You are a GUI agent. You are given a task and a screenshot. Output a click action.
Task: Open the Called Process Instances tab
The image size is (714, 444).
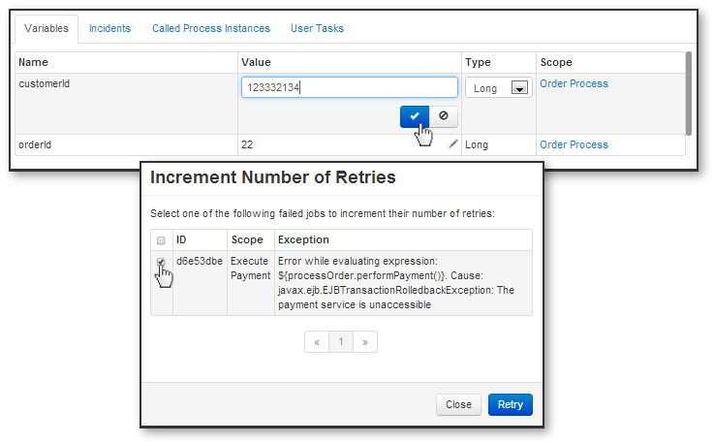pos(211,28)
